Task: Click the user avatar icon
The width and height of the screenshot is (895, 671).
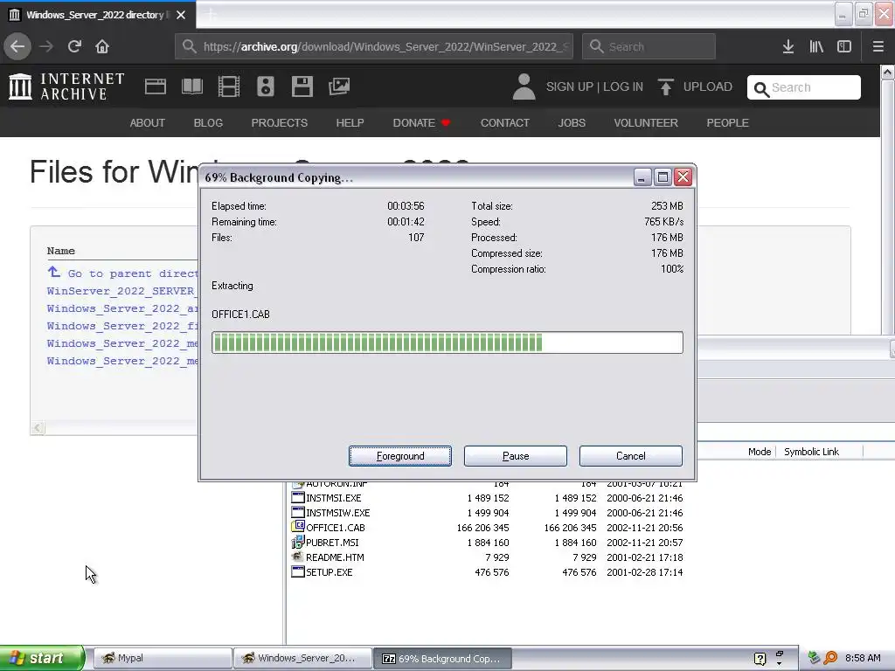Action: (524, 86)
